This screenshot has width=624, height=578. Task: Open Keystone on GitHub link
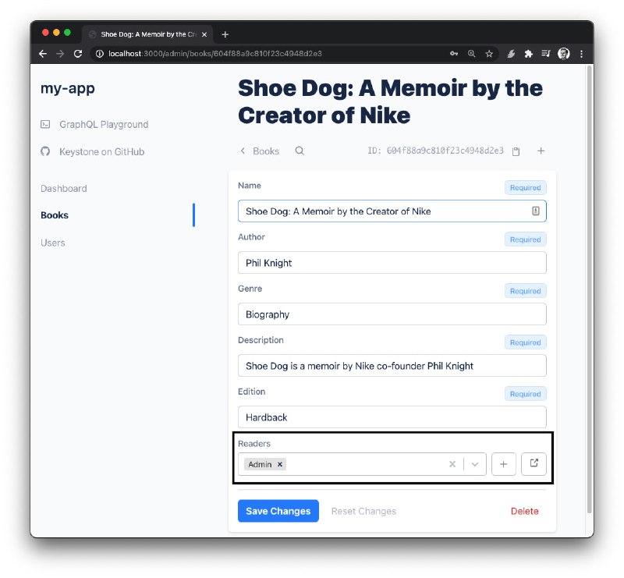point(101,152)
